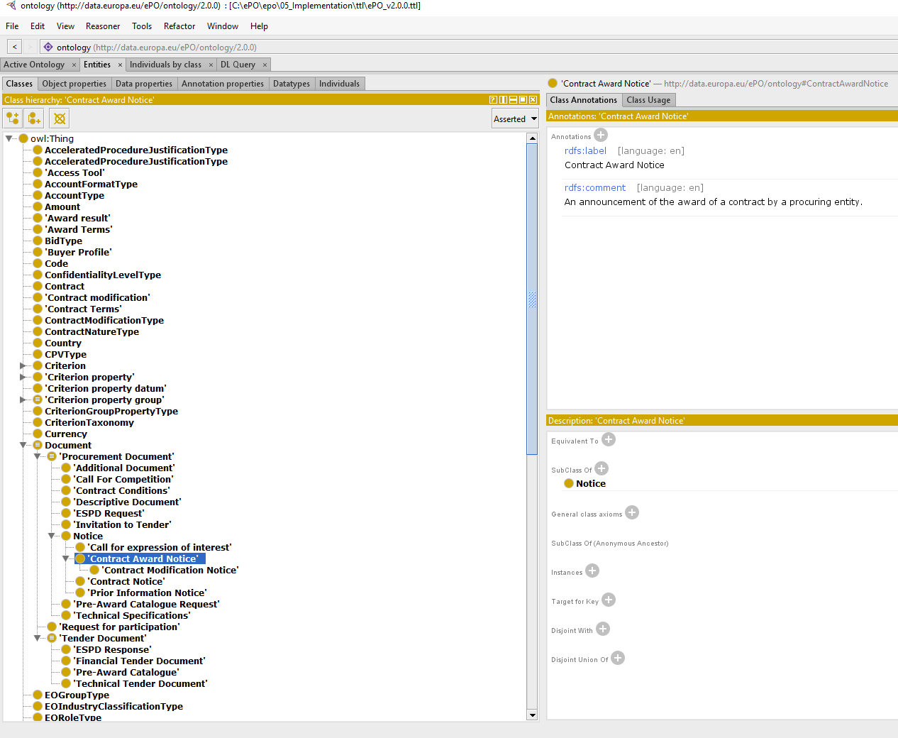Add an instance with the plus icon
Image resolution: width=898 pixels, height=738 pixels.
[592, 571]
